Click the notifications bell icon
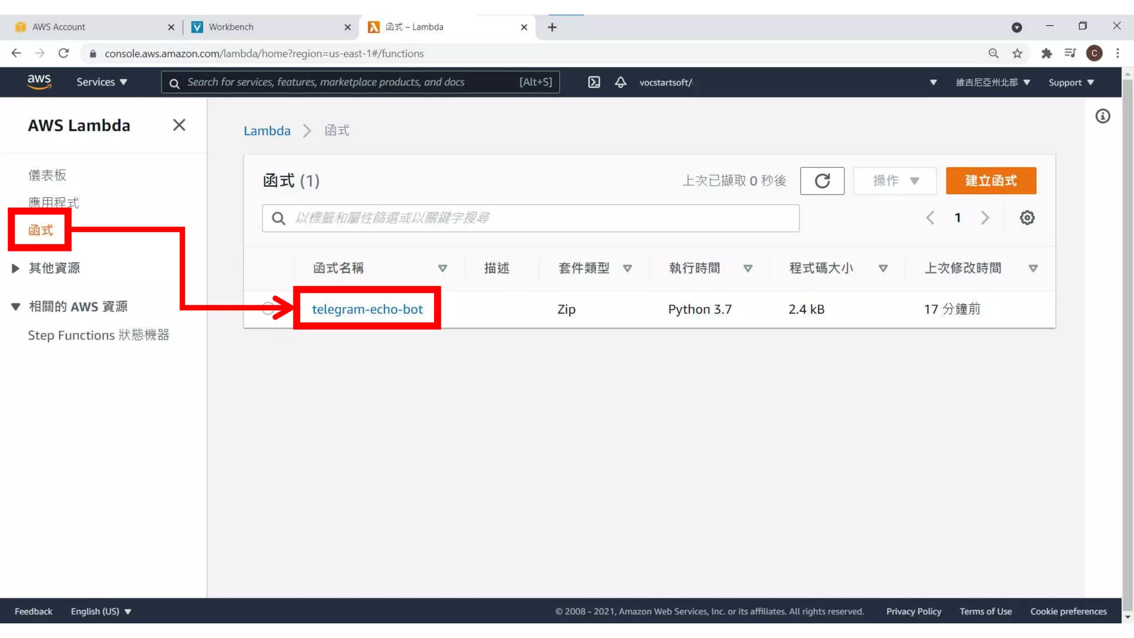The image size is (1134, 638). coord(620,82)
